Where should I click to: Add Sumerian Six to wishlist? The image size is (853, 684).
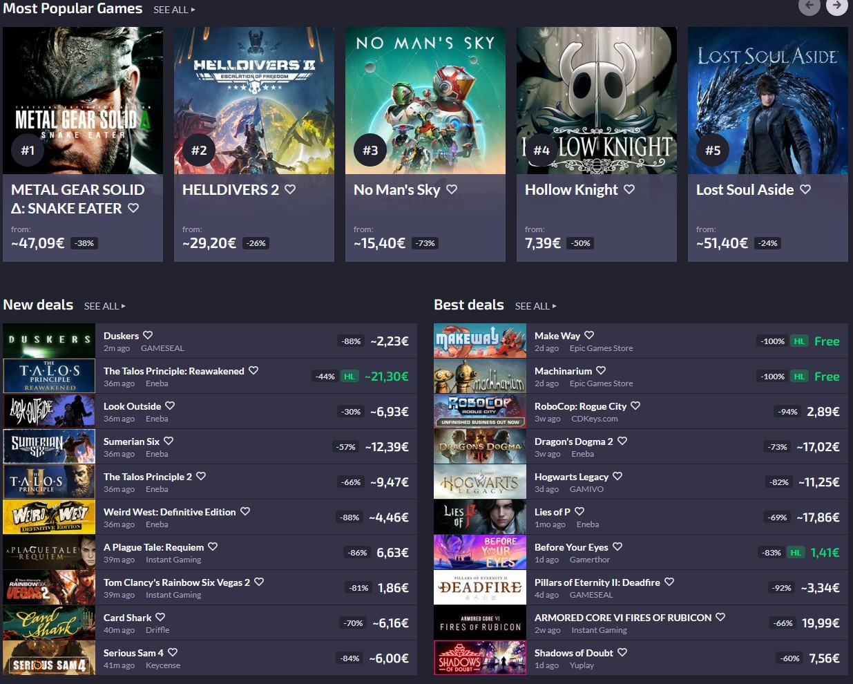tap(169, 441)
